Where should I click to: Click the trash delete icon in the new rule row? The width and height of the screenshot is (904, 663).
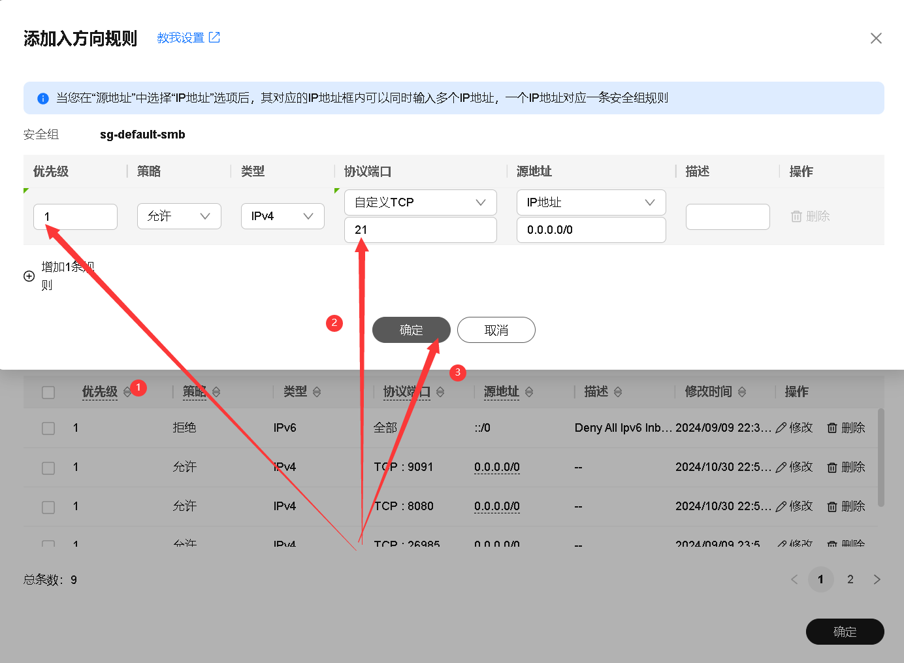(x=798, y=216)
